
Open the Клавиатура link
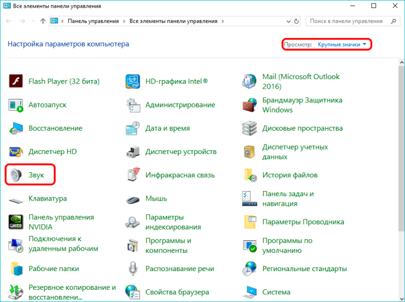[x=48, y=199]
